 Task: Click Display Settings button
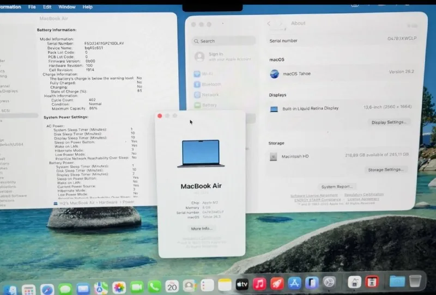point(389,122)
